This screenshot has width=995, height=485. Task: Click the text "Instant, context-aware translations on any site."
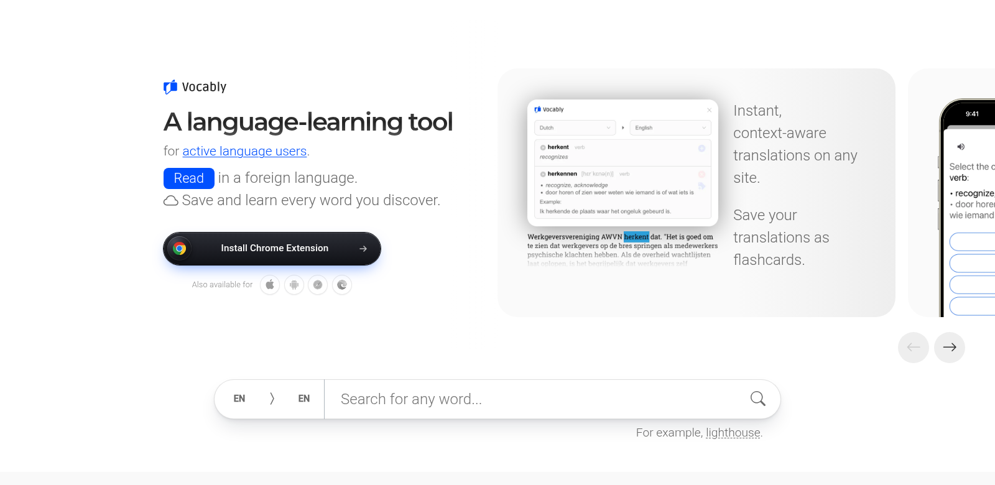click(x=795, y=144)
